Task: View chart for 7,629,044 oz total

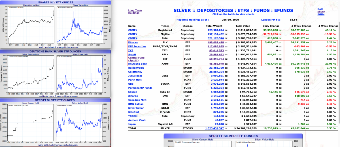Action: point(217,80)
